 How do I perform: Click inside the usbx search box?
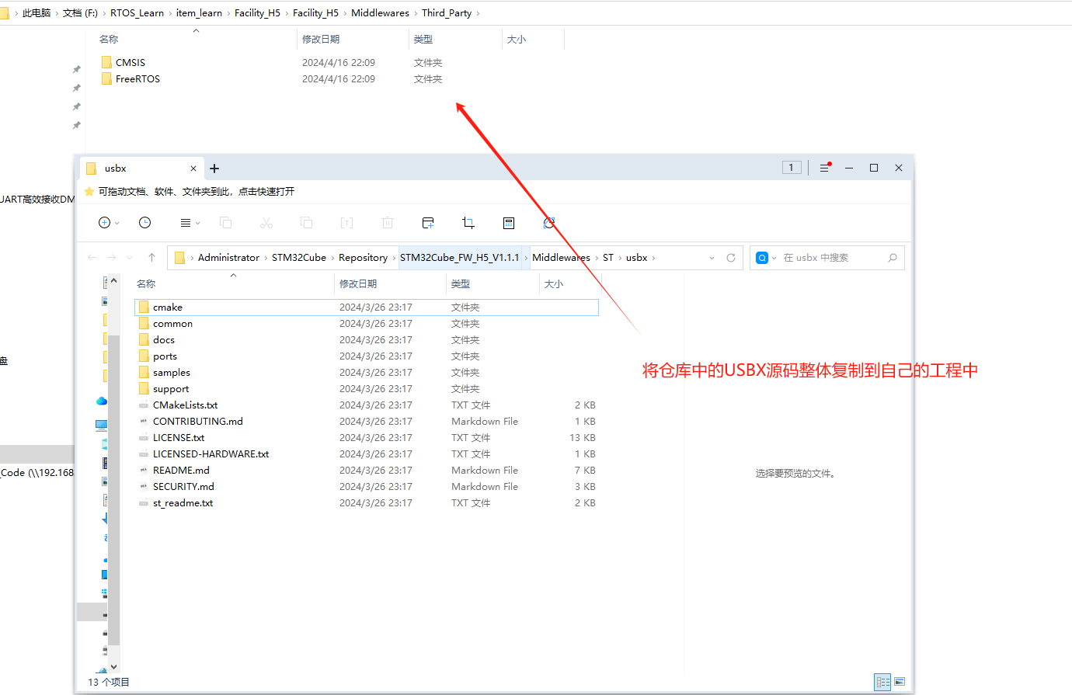pos(827,257)
